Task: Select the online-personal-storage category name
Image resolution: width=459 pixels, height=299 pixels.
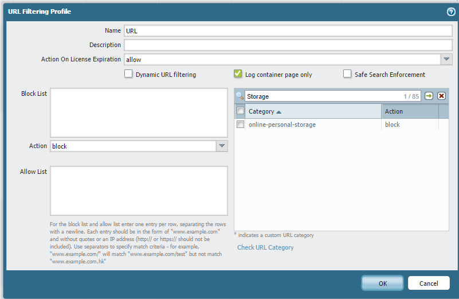Action: tap(282, 125)
